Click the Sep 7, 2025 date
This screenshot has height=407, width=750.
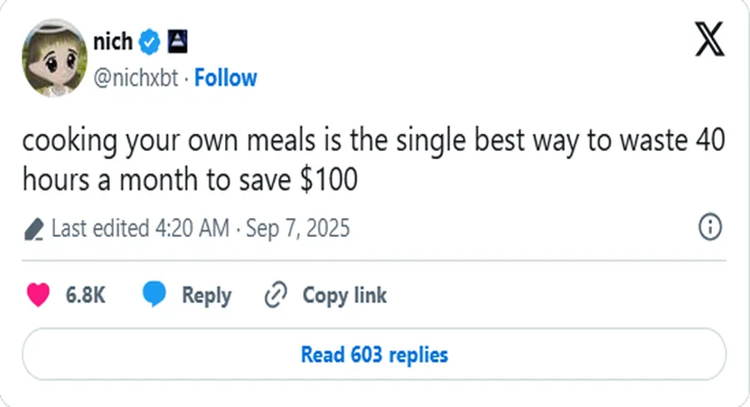[295, 228]
